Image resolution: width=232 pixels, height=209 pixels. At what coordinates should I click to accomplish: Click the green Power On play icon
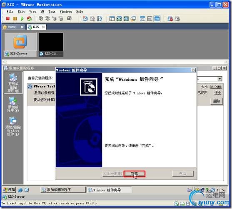tap(22, 19)
